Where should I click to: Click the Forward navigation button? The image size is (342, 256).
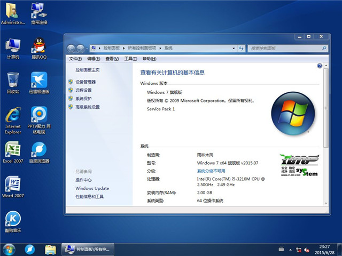80,49
